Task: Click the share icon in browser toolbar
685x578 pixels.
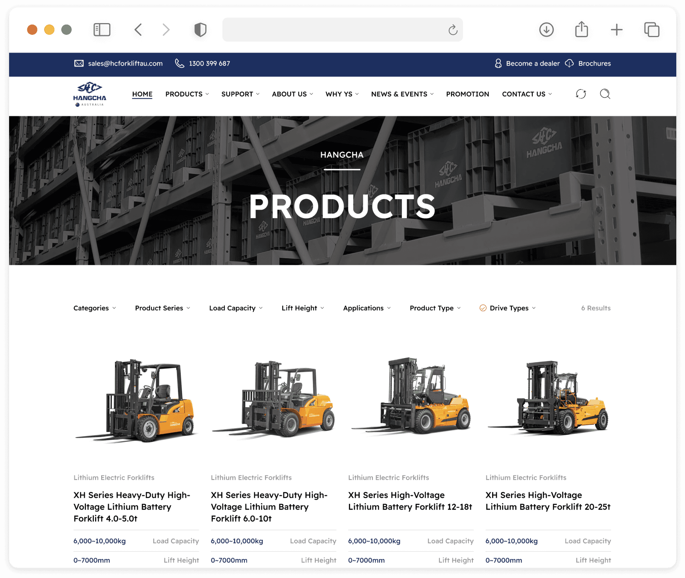Action: 581,29
